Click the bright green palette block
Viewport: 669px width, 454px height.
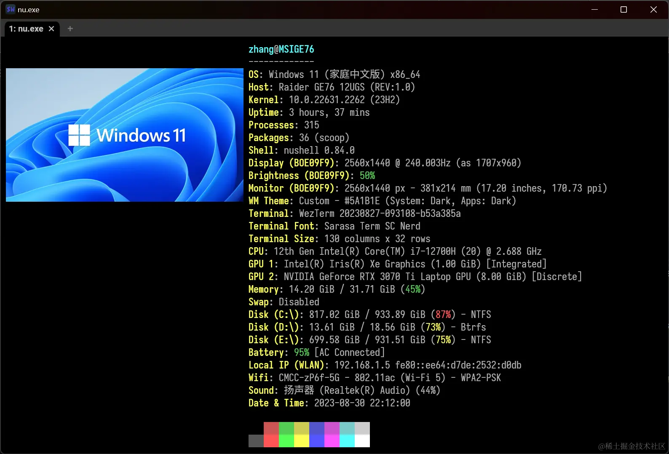(x=286, y=441)
